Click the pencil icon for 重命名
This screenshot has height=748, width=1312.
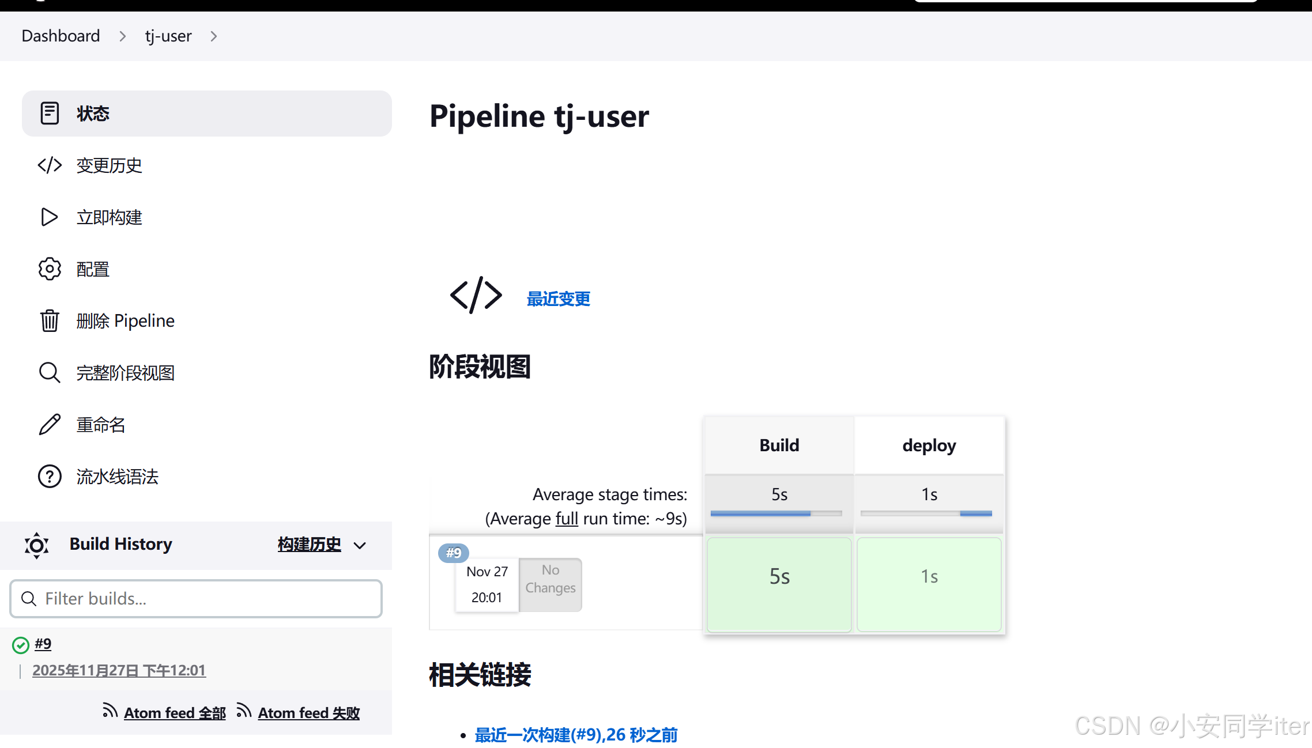click(50, 425)
